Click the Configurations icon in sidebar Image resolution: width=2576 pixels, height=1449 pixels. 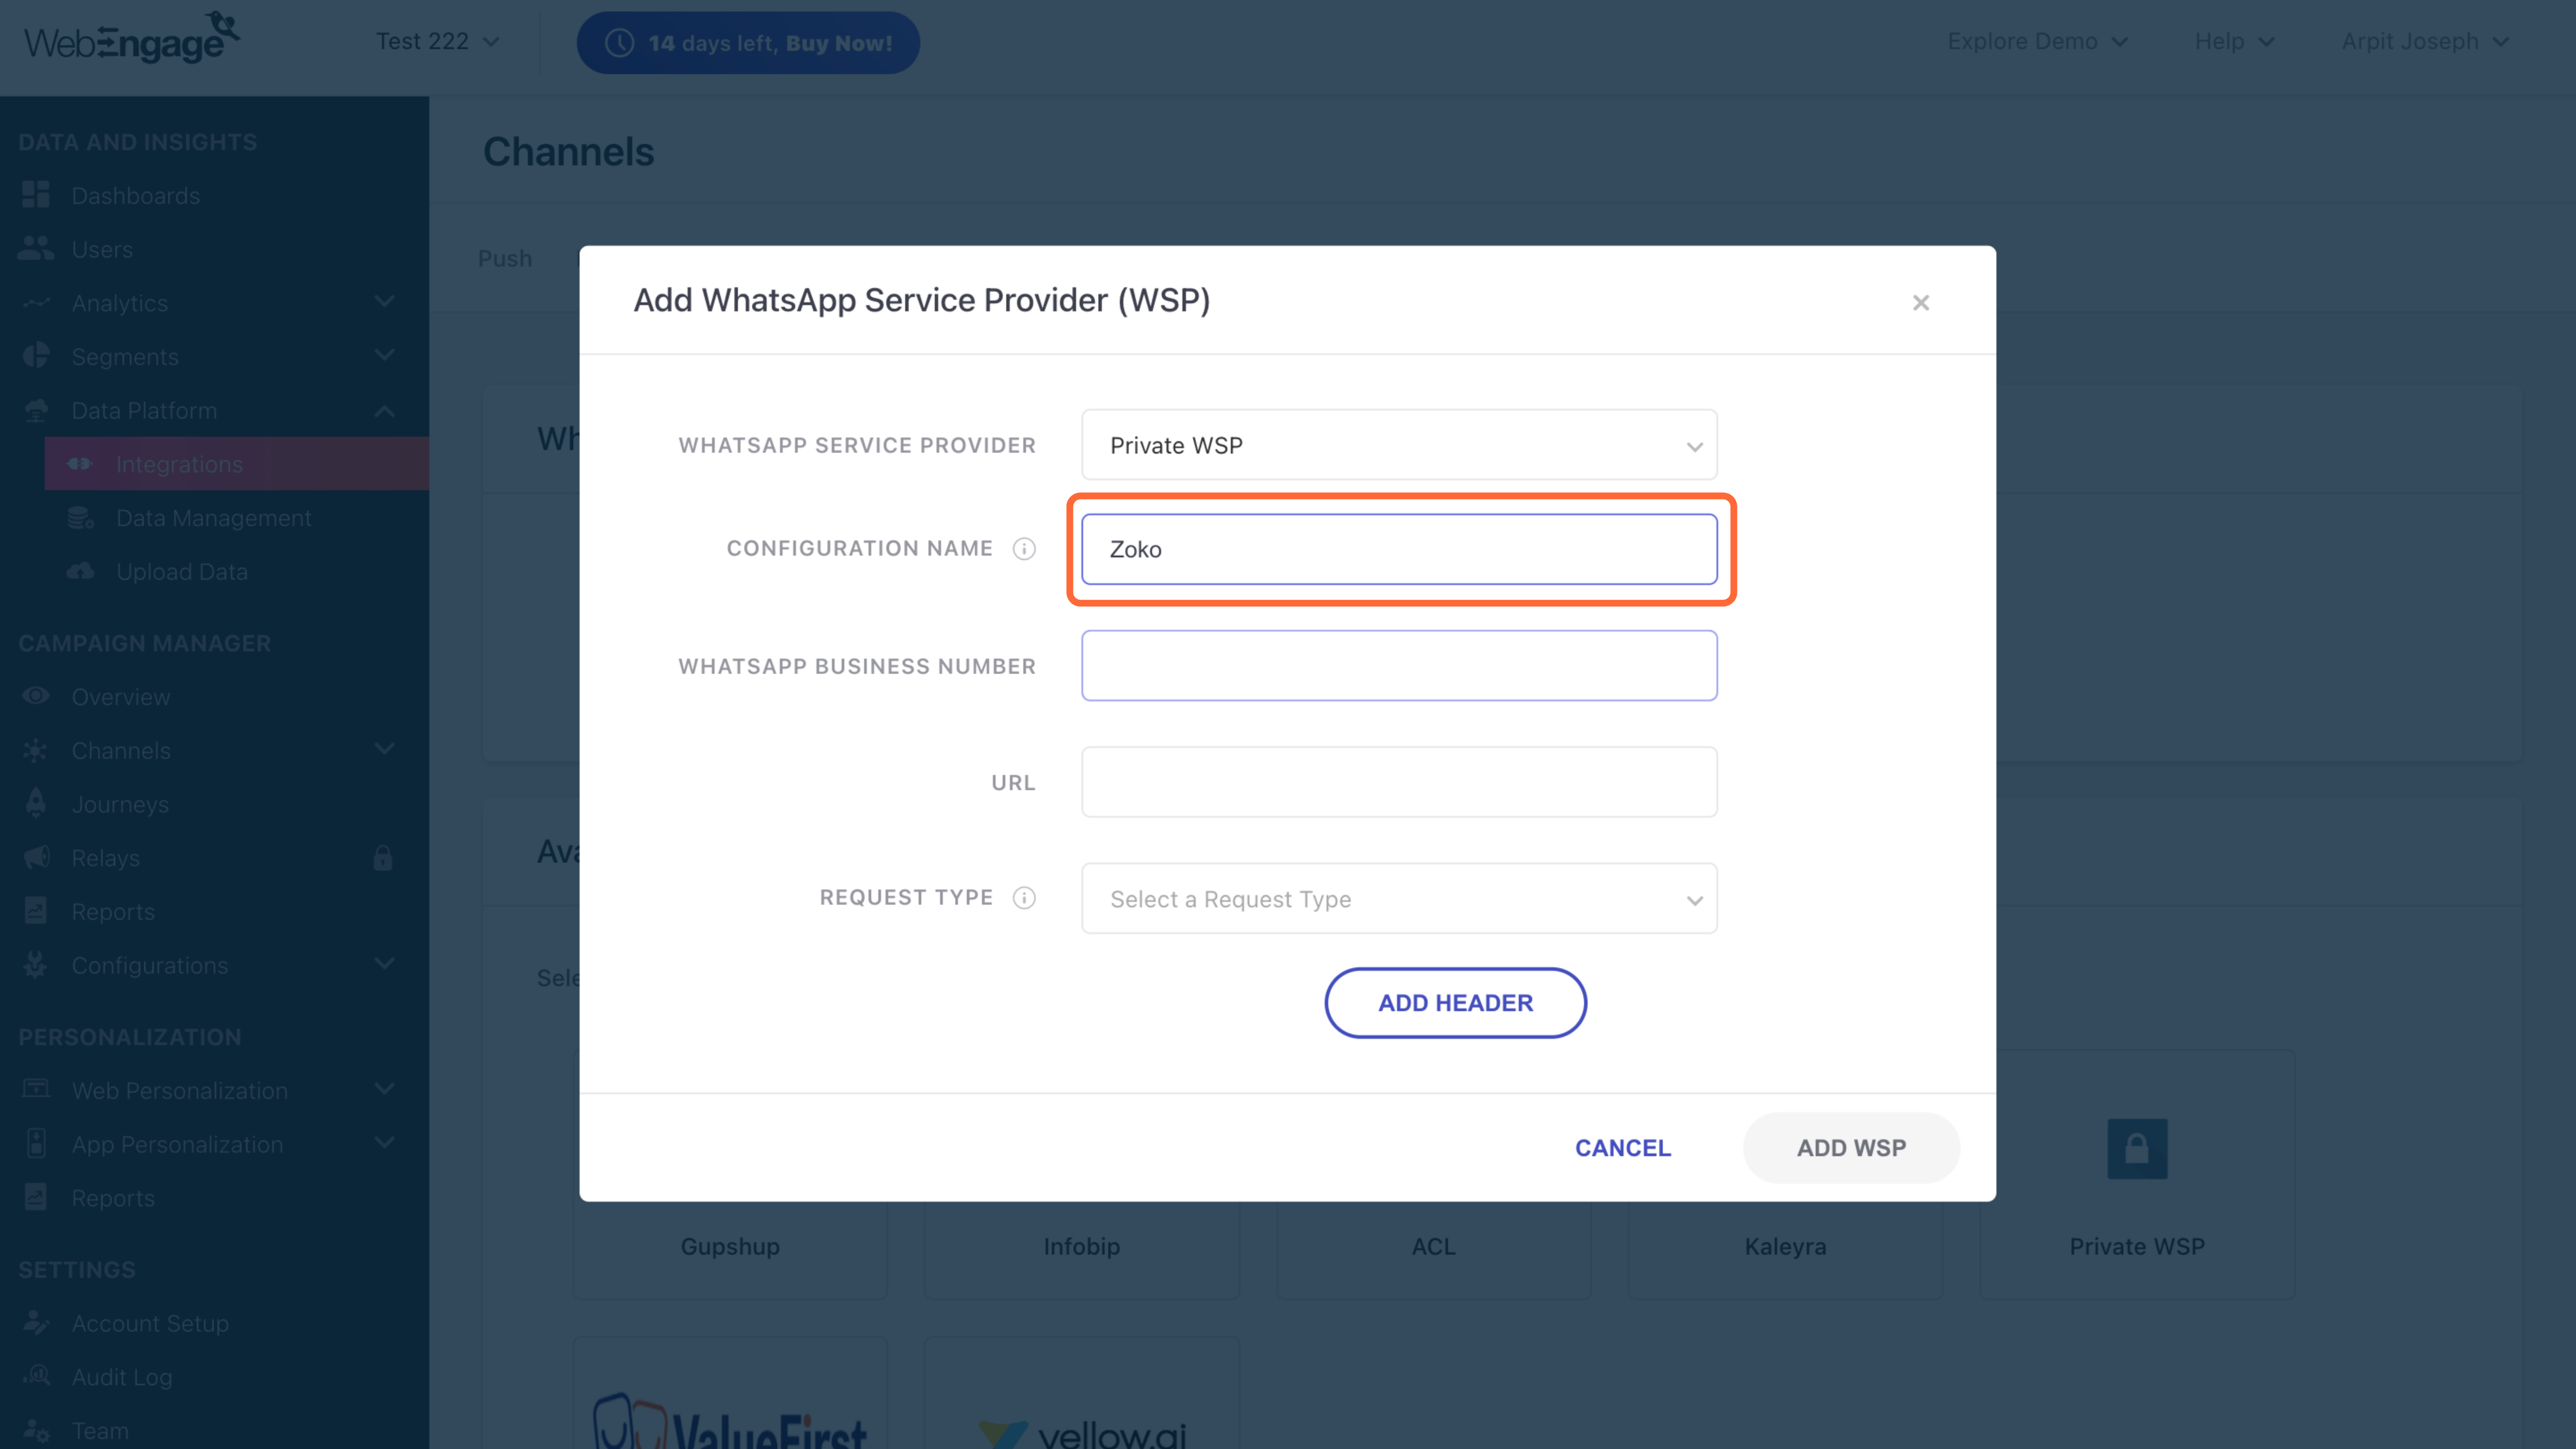coord(36,965)
